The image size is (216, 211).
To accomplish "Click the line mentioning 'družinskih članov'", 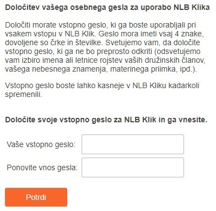I will (x=105, y=61).
